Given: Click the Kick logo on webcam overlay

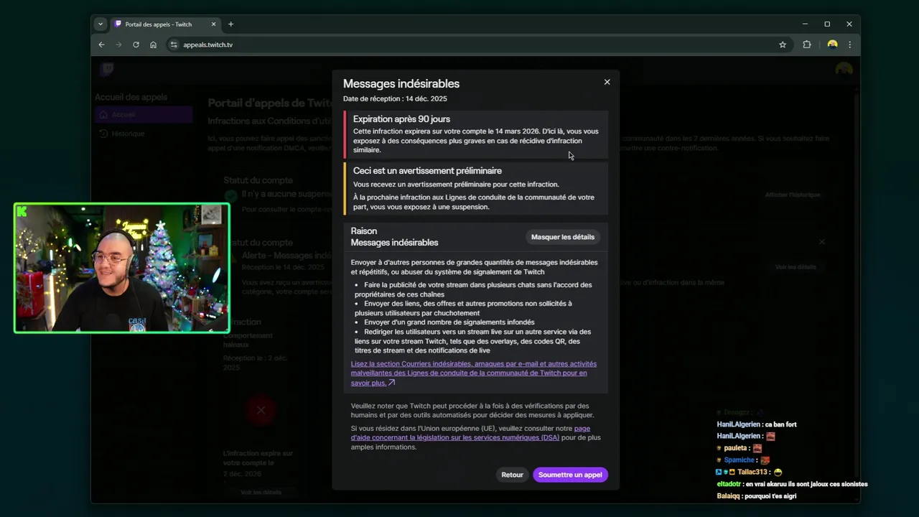Looking at the screenshot, I should 22,211.
